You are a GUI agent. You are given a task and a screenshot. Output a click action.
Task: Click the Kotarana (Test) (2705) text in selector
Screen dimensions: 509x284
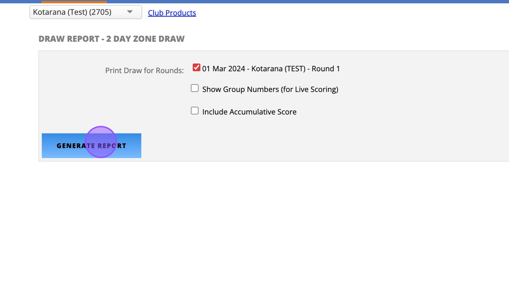click(72, 12)
